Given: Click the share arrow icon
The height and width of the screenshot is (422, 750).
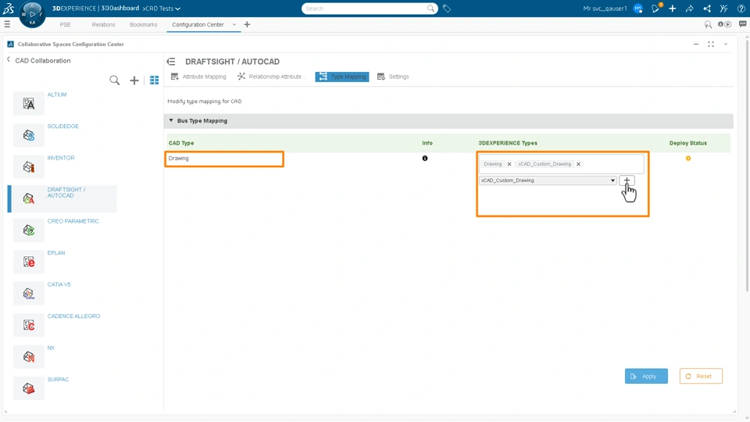Looking at the screenshot, I should point(689,8).
